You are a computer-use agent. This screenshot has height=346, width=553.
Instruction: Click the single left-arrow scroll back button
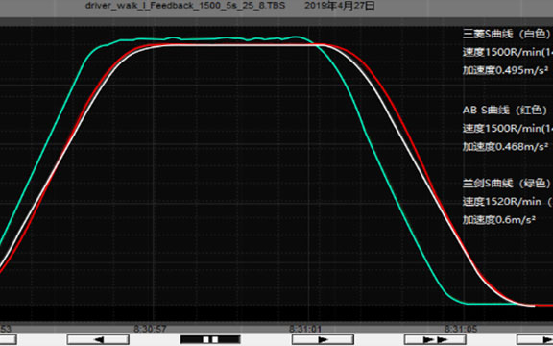tap(98, 339)
